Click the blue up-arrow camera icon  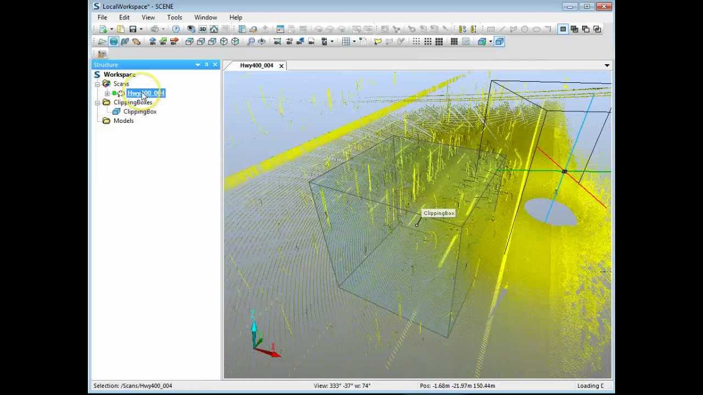tap(153, 42)
